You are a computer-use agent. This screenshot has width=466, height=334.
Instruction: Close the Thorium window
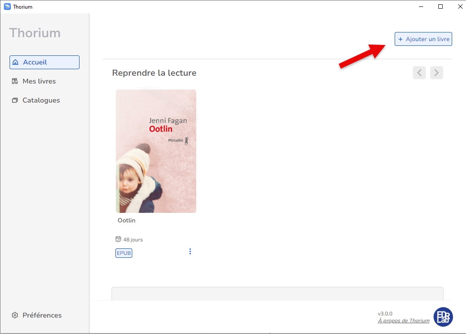(459, 6)
